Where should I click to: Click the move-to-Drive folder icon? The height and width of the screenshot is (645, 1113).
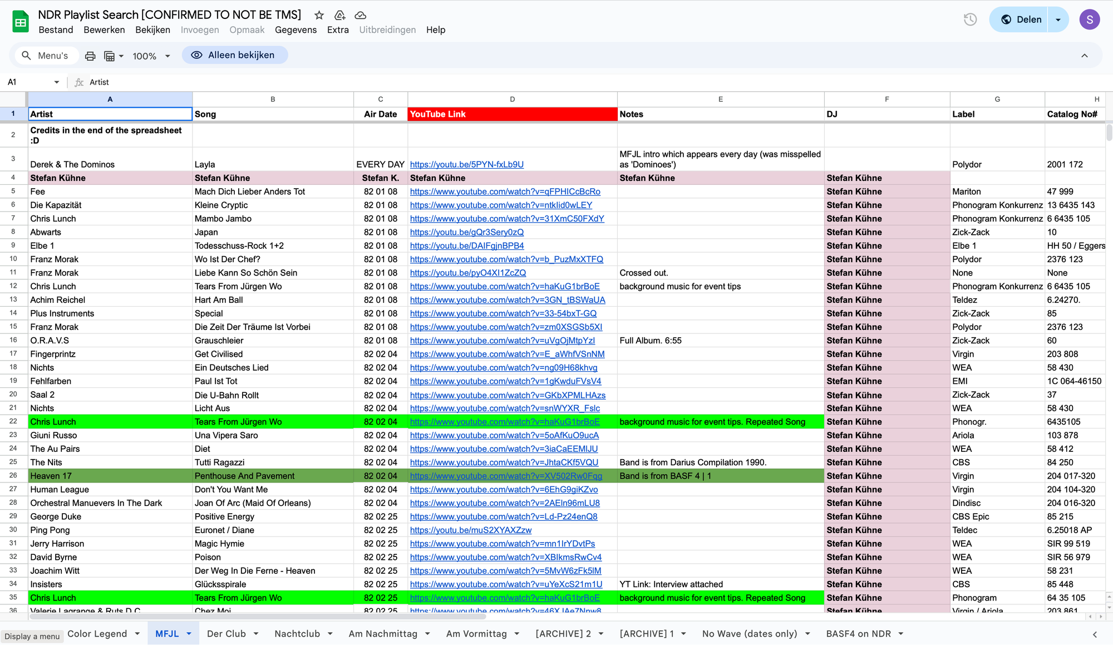click(339, 15)
